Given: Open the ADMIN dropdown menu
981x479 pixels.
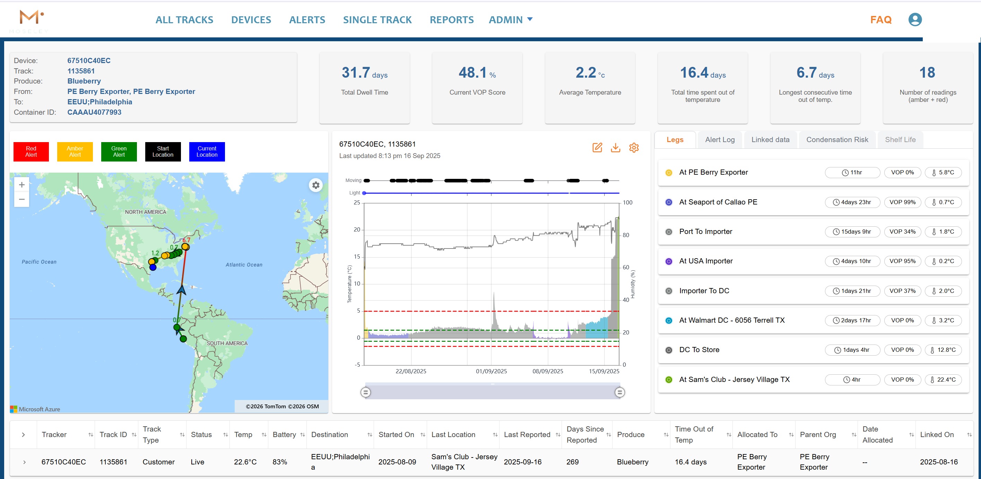Looking at the screenshot, I should [x=511, y=20].
